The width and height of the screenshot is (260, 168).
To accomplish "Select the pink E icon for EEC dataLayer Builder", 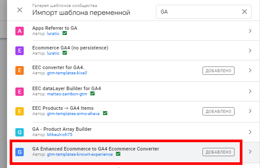I will (x=20, y=92).
